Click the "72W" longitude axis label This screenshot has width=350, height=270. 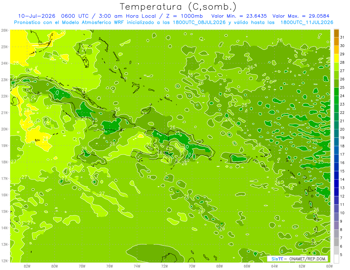click(x=164, y=266)
